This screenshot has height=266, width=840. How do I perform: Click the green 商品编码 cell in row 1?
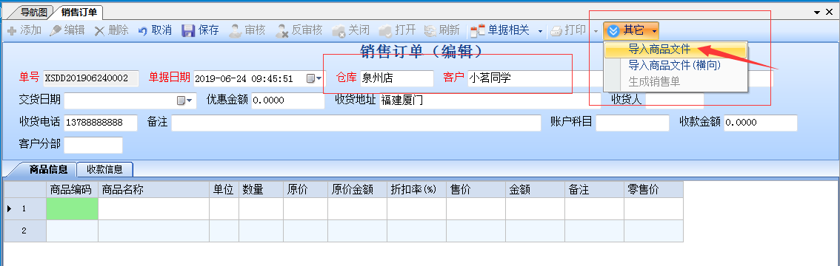click(73, 208)
